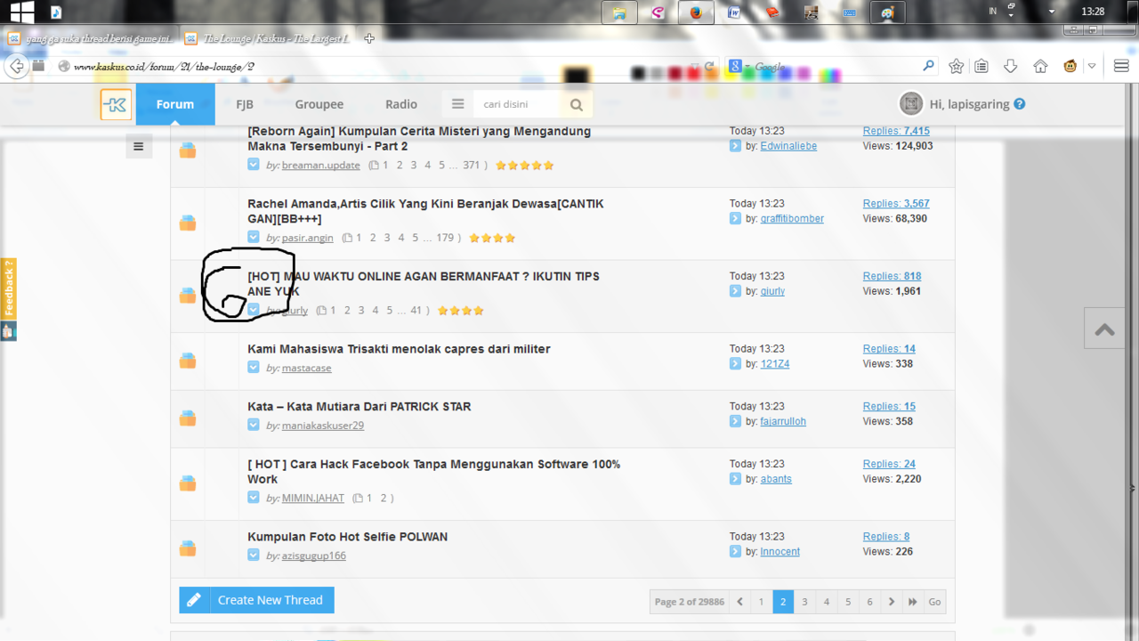Click browser home icon
The image size is (1139, 641).
coord(1040,66)
